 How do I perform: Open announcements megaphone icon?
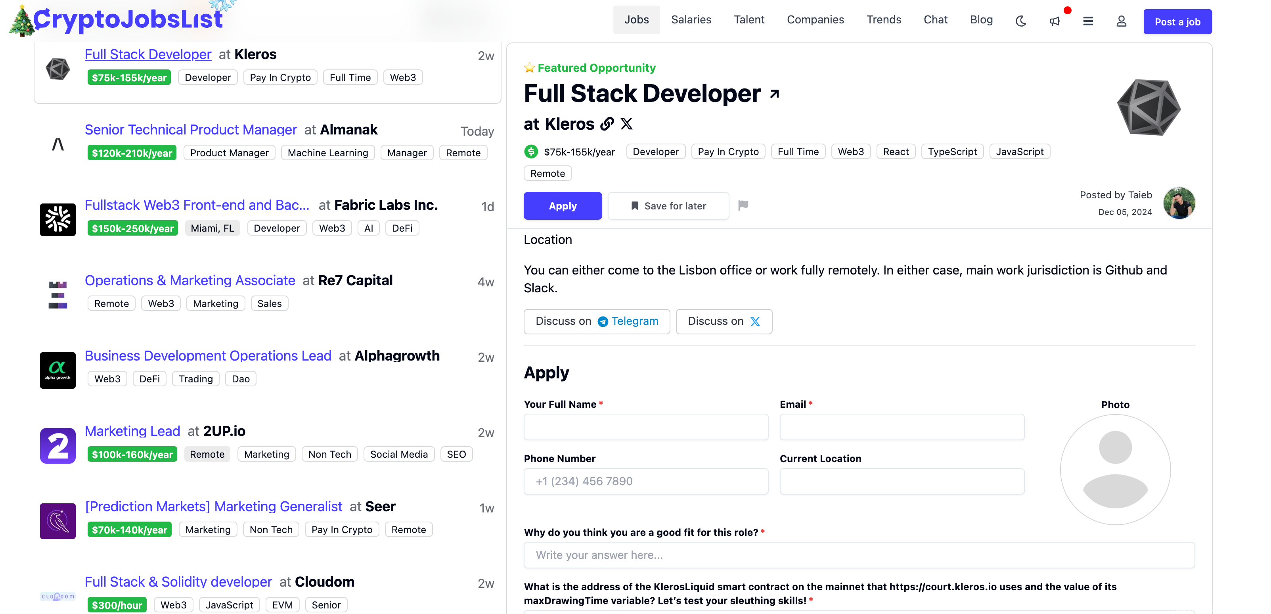(1055, 21)
